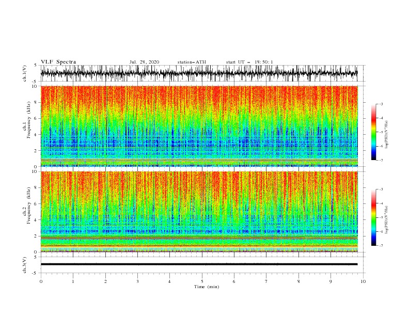The width and height of the screenshot is (409, 316).
Task: Click time axis tick label "2"
Action: (x=105, y=281)
